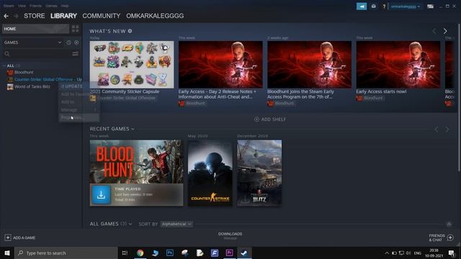461x259 pixels.
Task: Click the library vertical scrollbar
Action: pos(460,97)
